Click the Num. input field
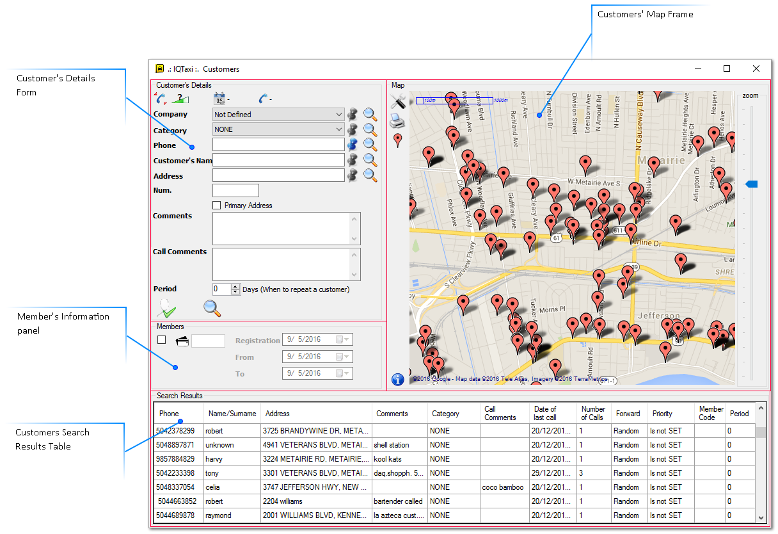This screenshot has width=778, height=534. [235, 190]
